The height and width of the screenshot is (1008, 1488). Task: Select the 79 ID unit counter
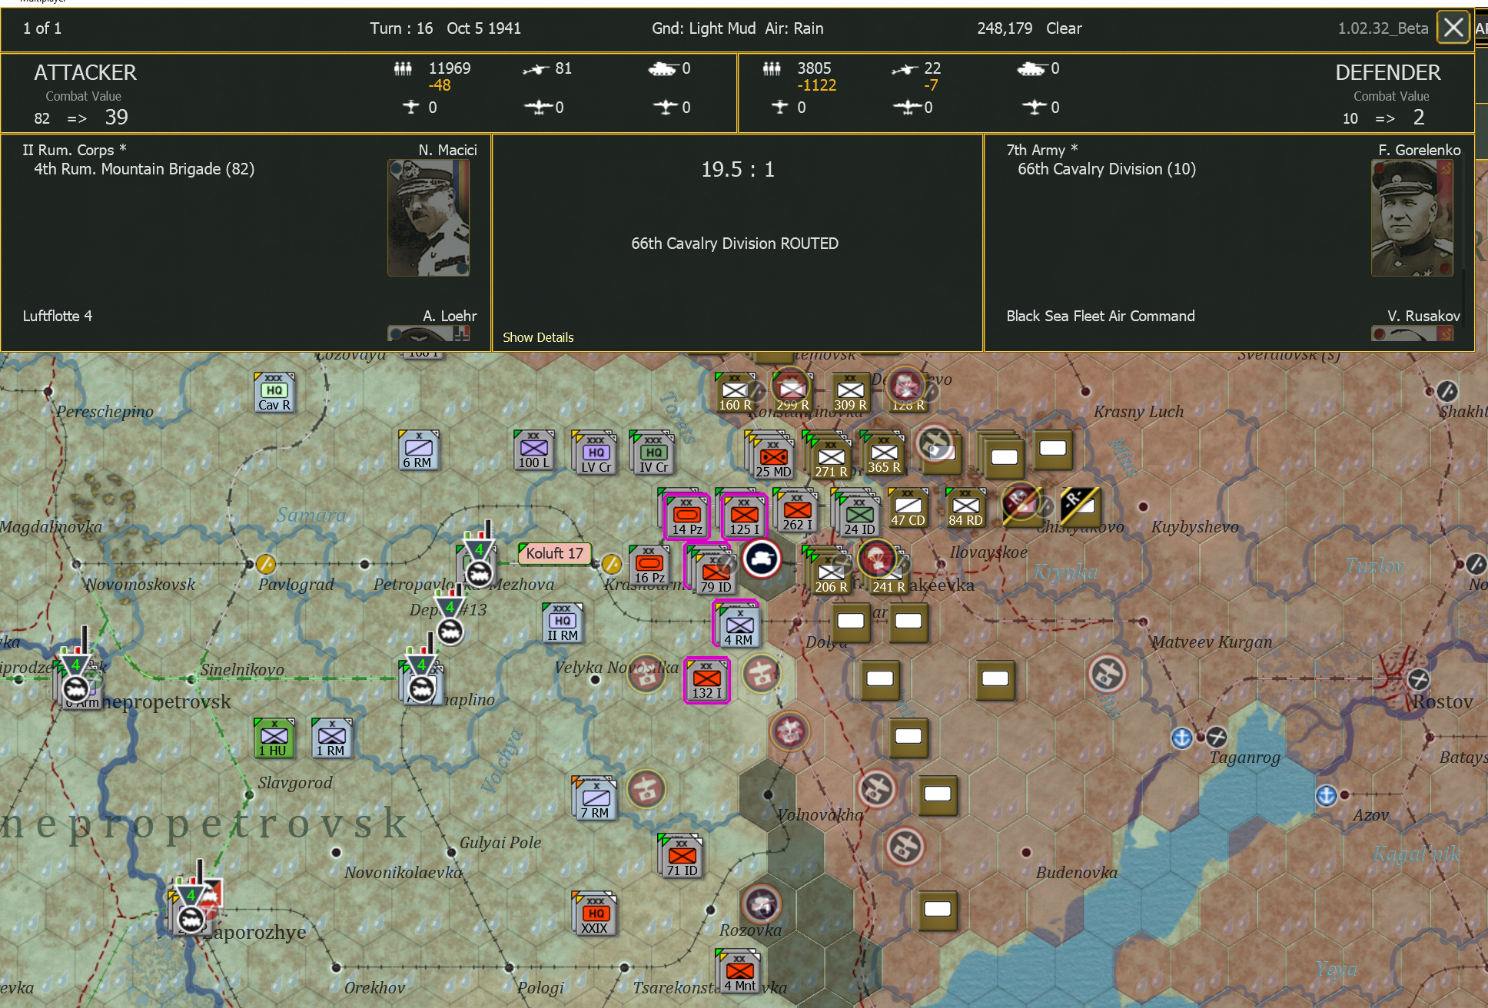pos(714,573)
